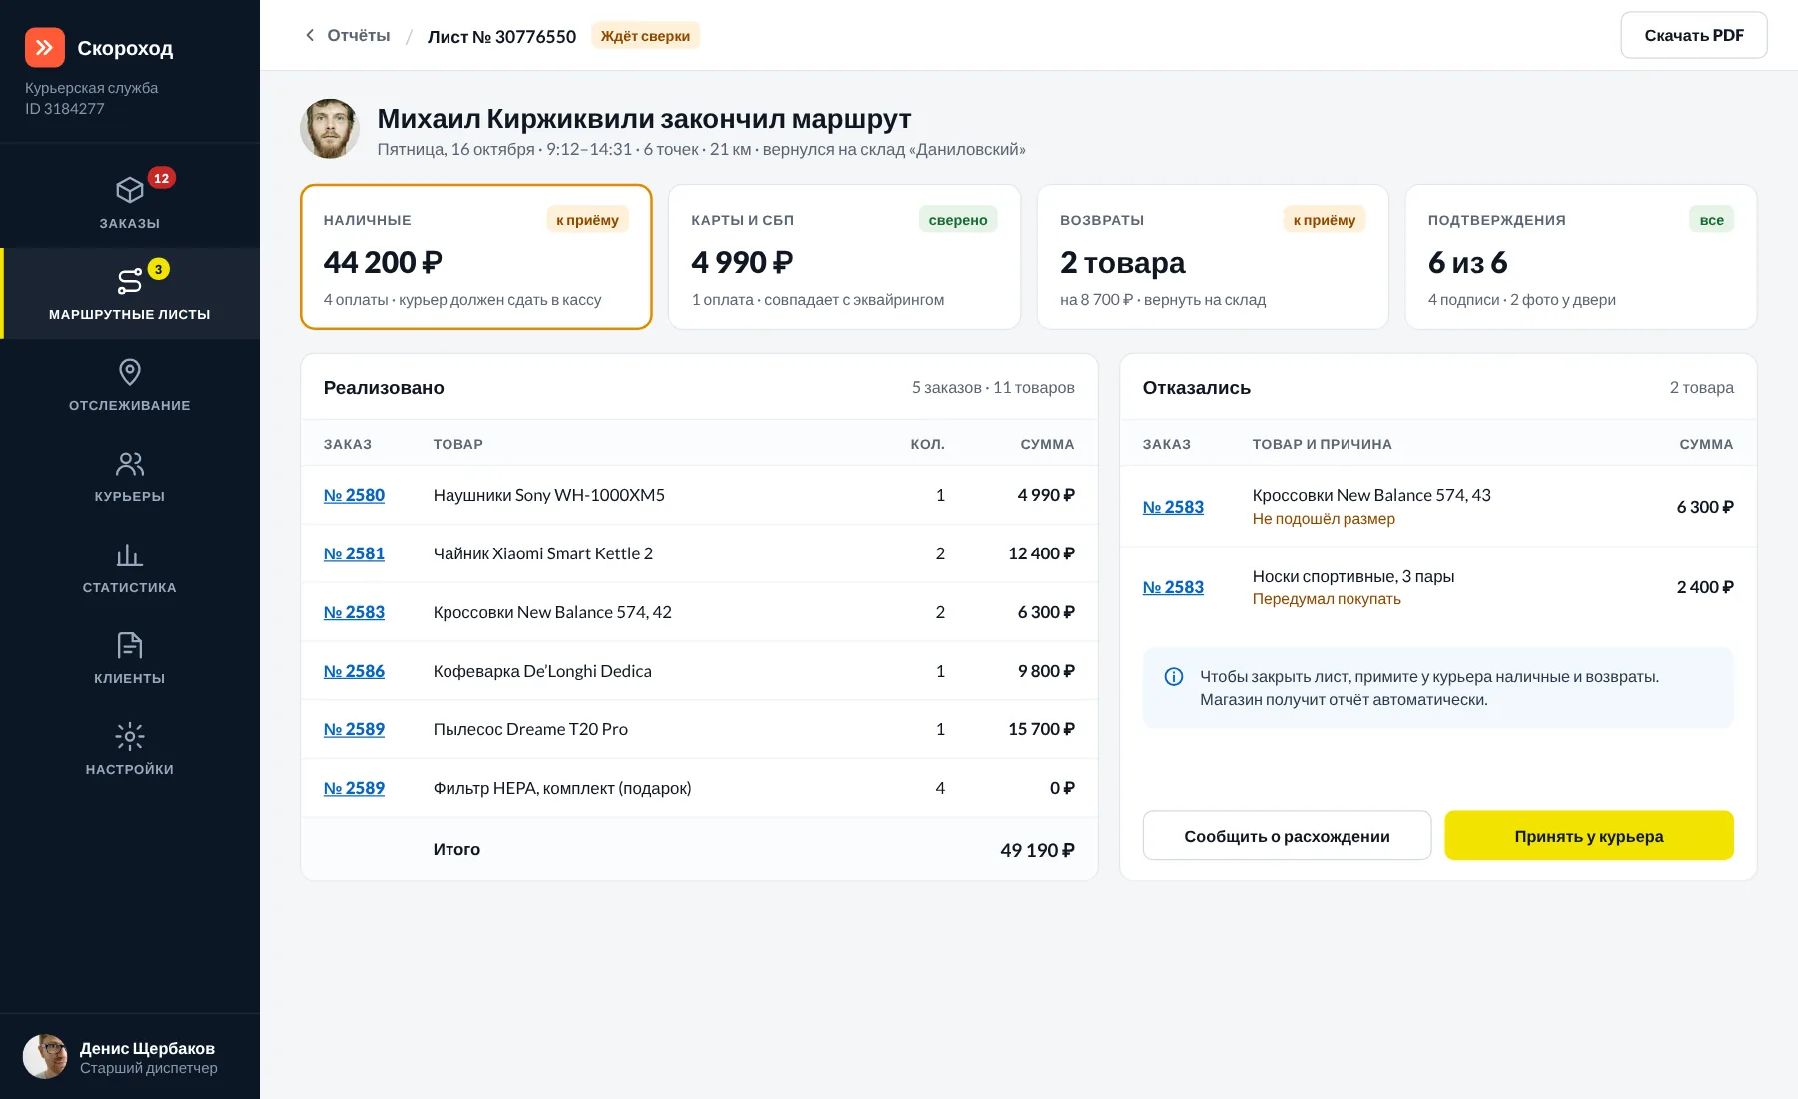Viewport: 1798px width, 1099px height.
Task: Click the reason Передумал покупать
Action: (x=1327, y=599)
